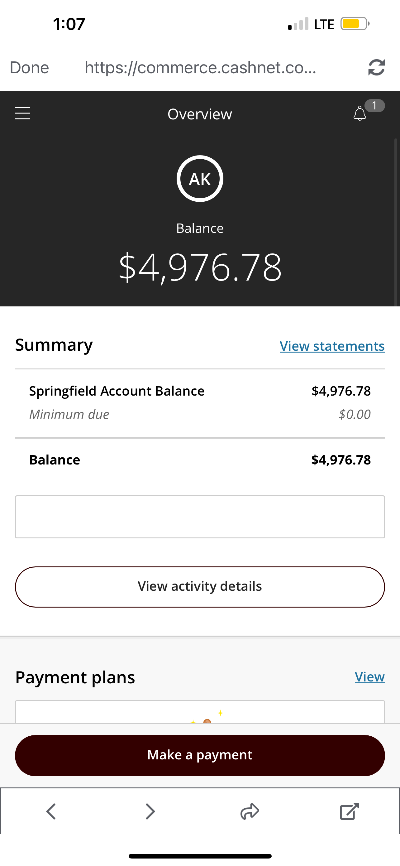The height and width of the screenshot is (866, 400).
Task: Open page in external browser icon
Action: [x=349, y=812]
